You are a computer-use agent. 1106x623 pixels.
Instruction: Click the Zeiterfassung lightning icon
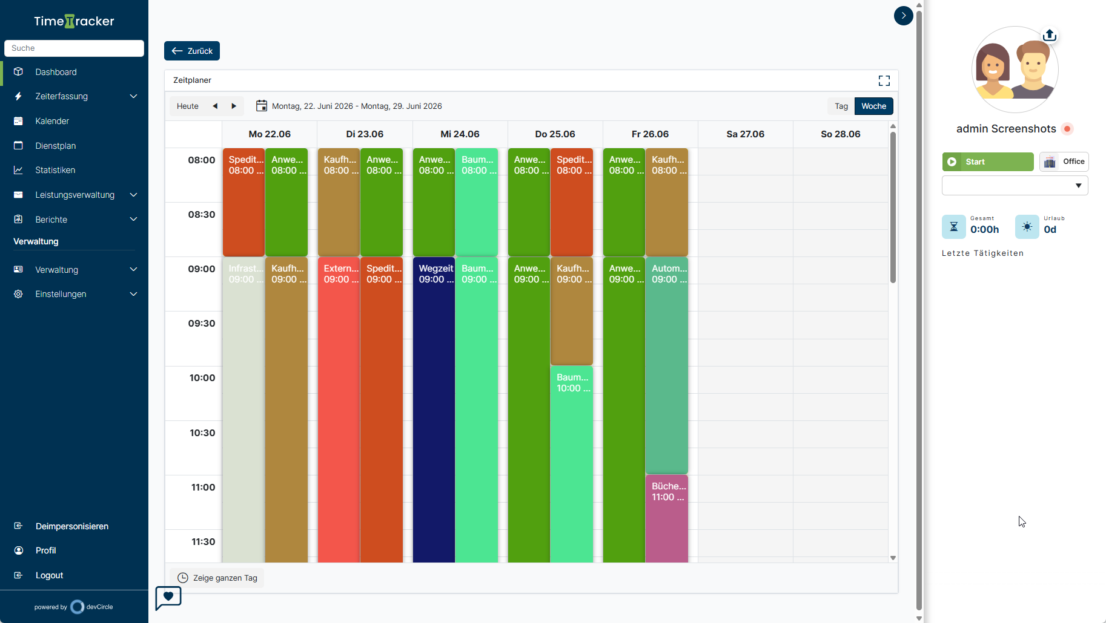[x=18, y=96]
